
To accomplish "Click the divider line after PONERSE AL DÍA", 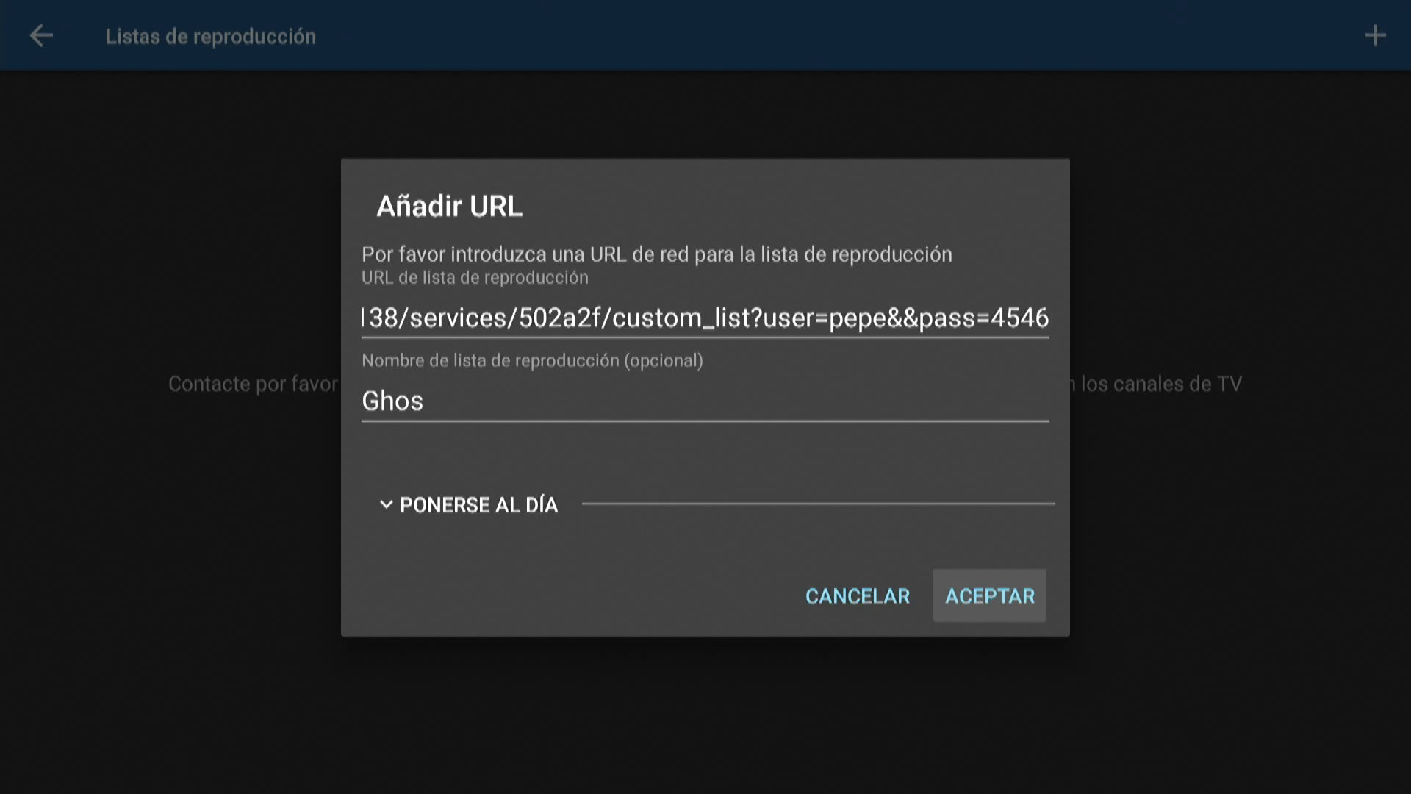I will point(818,504).
